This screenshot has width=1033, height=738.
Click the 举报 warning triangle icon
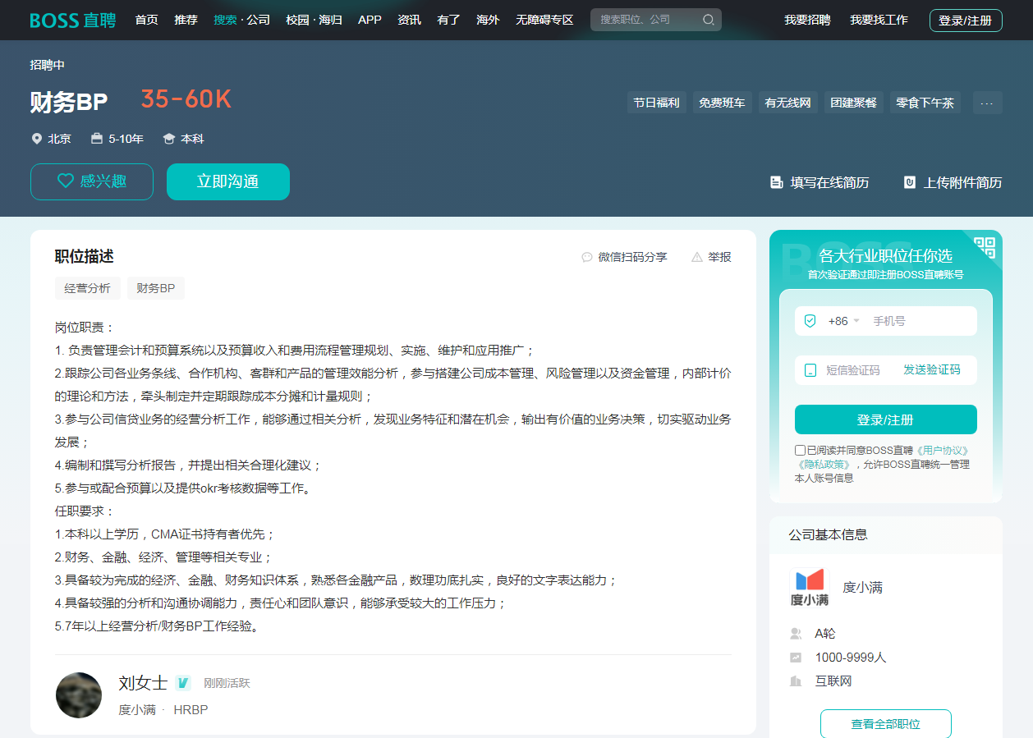pyautogui.click(x=697, y=257)
